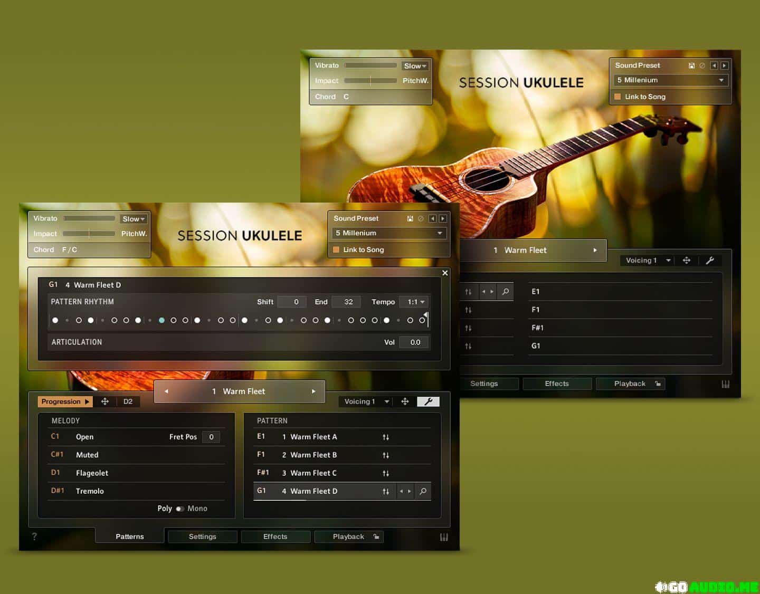Open Voicing 1 dropdown in back window
This screenshot has width=760, height=594.
click(x=648, y=260)
